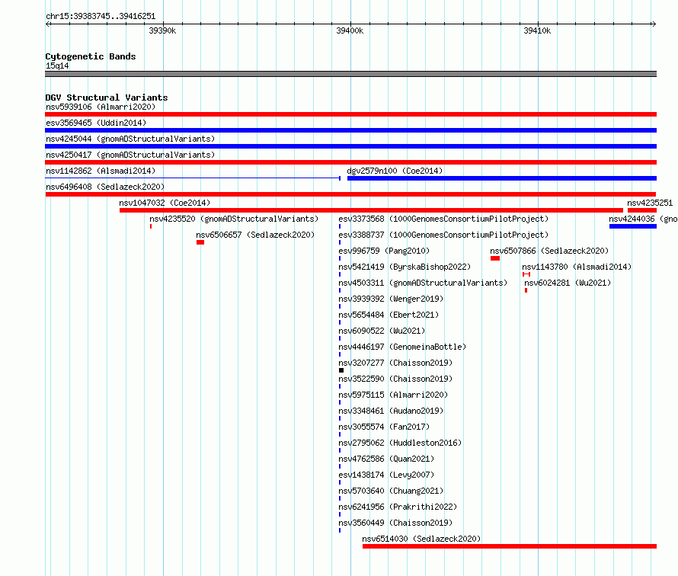
Task: Click the nsv3522590 (Chaisson2019) label
Action: point(395,379)
